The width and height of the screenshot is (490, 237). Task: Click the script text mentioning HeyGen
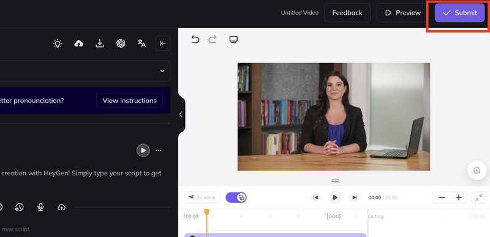81,173
